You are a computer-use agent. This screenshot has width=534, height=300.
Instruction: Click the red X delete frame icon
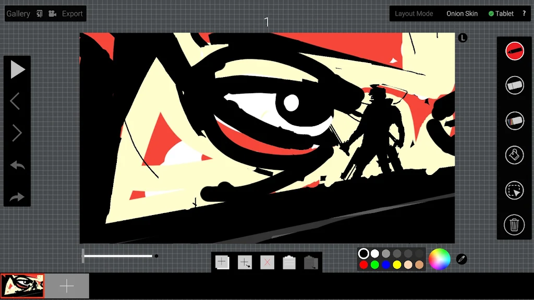(x=267, y=262)
